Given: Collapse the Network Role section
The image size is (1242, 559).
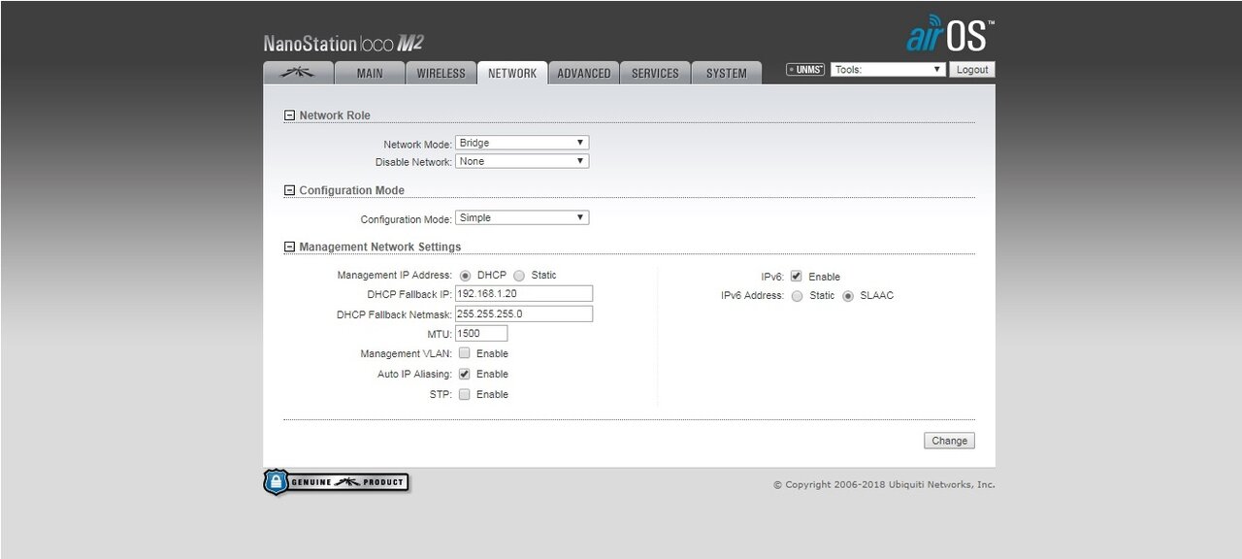Looking at the screenshot, I should pyautogui.click(x=289, y=115).
